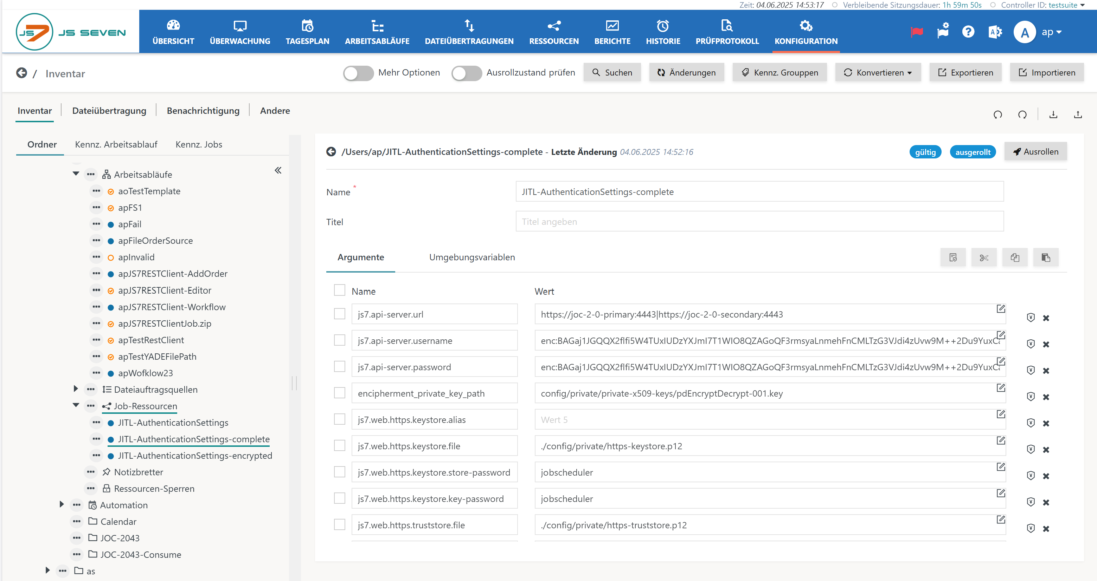
Task: Click the red flag notification icon
Action: (x=916, y=32)
